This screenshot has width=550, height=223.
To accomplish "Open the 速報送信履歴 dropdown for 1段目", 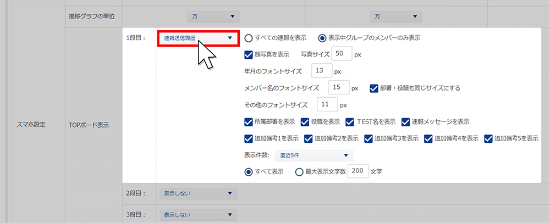I will pyautogui.click(x=198, y=38).
